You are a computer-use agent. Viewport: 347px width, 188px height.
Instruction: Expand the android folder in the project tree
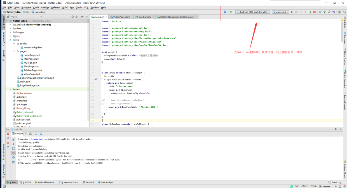coord(11,25)
